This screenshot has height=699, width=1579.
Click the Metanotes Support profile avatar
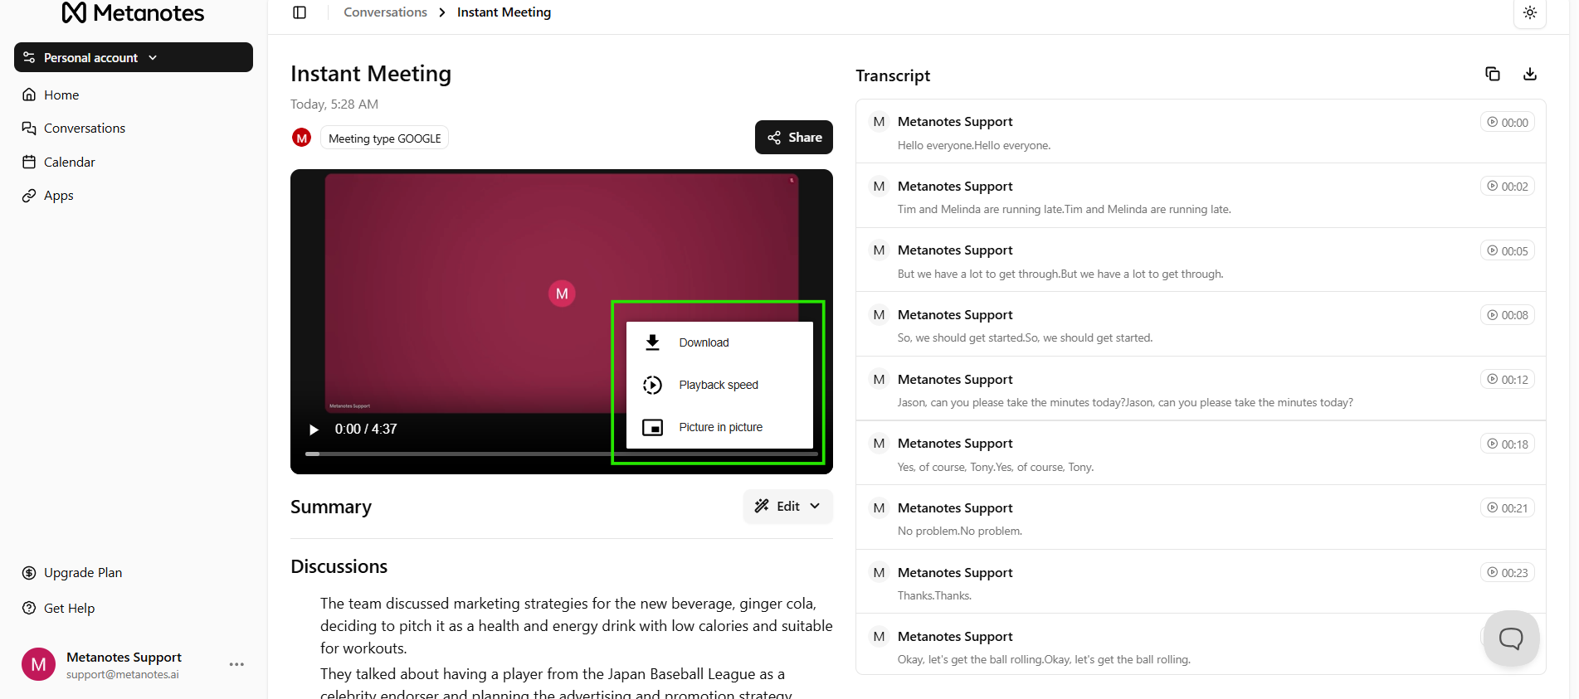pyautogui.click(x=38, y=664)
